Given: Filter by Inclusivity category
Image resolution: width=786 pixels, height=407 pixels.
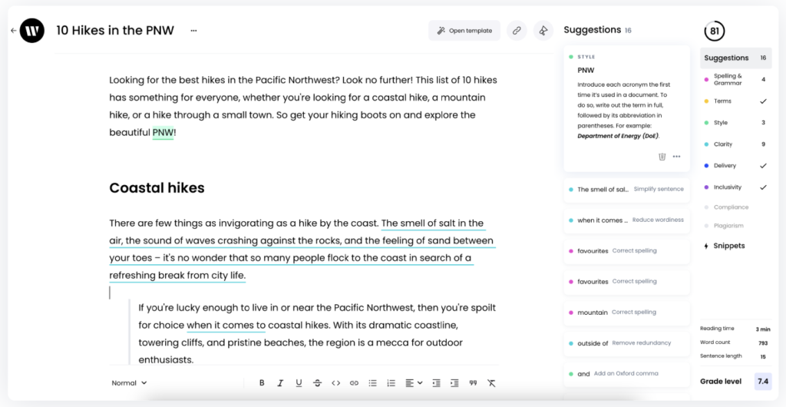Looking at the screenshot, I should pyautogui.click(x=735, y=187).
